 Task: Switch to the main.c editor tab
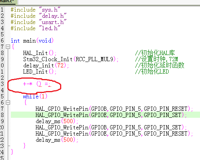(8, 2)
